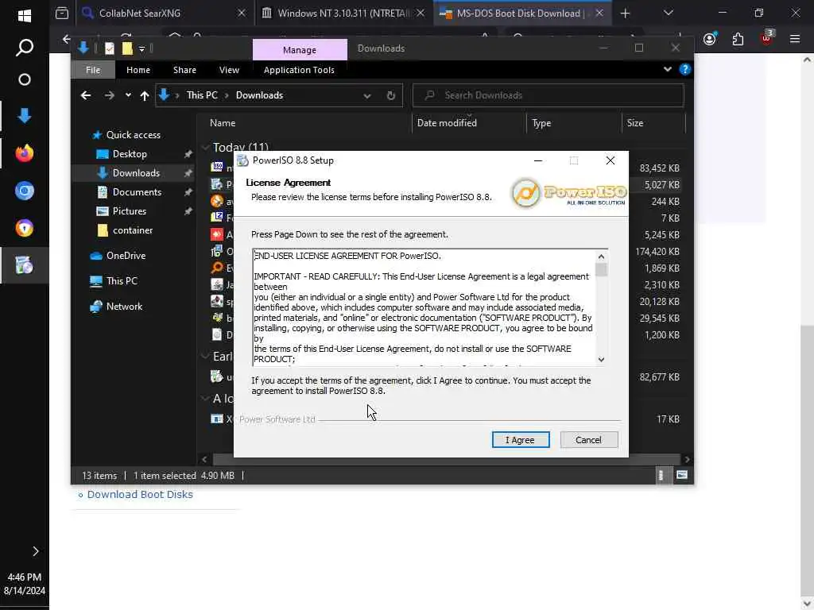Click the license text scrollbar down arrow
The width and height of the screenshot is (814, 610).
pyautogui.click(x=601, y=360)
